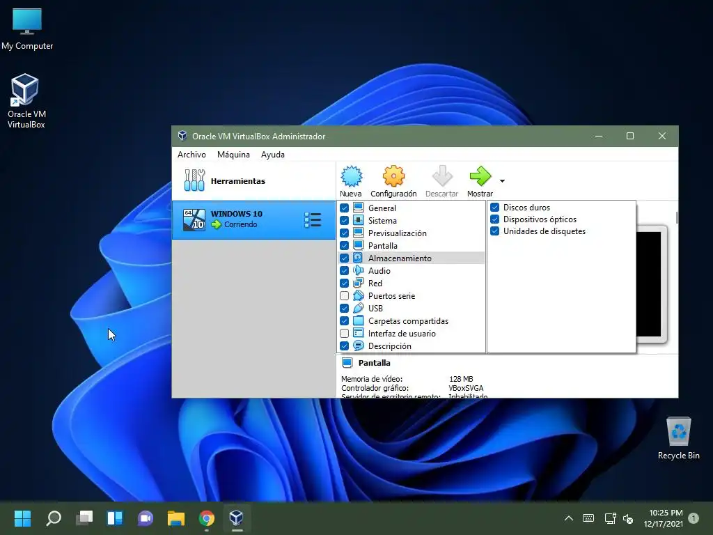The image size is (713, 535).
Task: Click 128 MB video memory value
Action: [x=461, y=379]
